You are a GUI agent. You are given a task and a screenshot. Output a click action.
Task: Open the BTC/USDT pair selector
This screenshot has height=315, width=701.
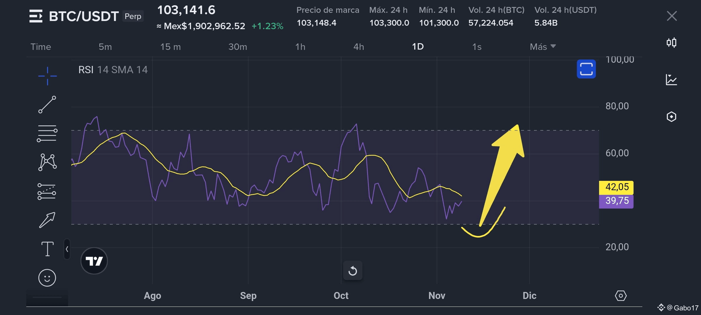(84, 16)
